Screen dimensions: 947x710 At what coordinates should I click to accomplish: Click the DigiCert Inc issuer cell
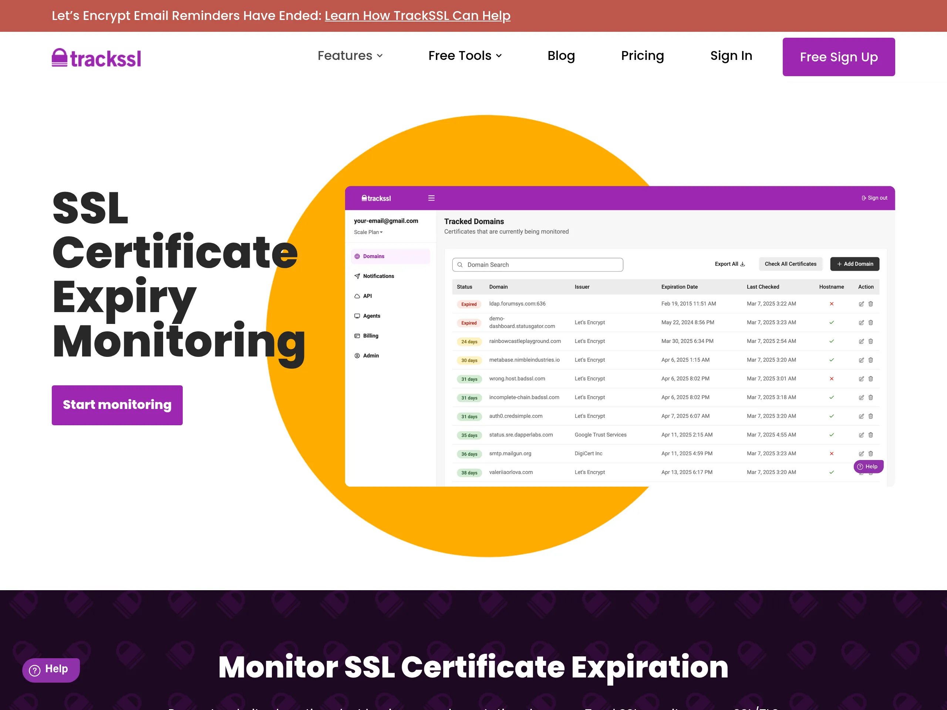tap(588, 453)
